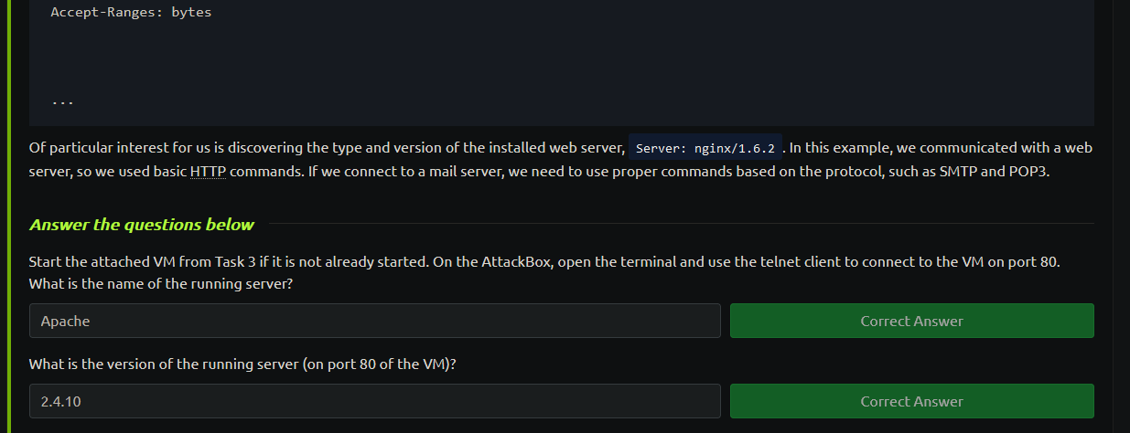
Task: Click Correct Answer button beside 2.4.10 field
Action: tap(911, 401)
